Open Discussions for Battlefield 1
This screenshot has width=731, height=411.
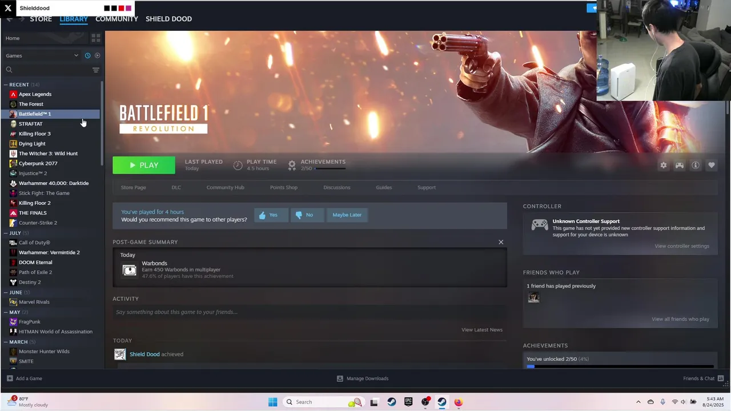point(336,187)
